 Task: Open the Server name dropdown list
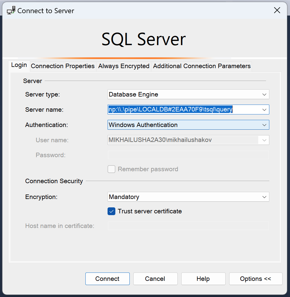click(x=264, y=110)
